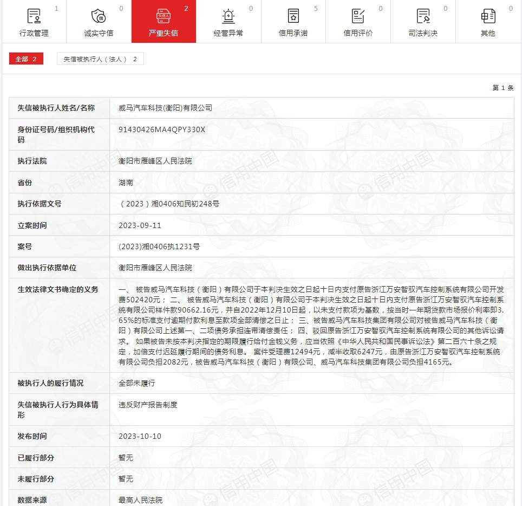Open the 行政管理 tab label
Viewport: 522px width, 506px height.
pos(34,33)
